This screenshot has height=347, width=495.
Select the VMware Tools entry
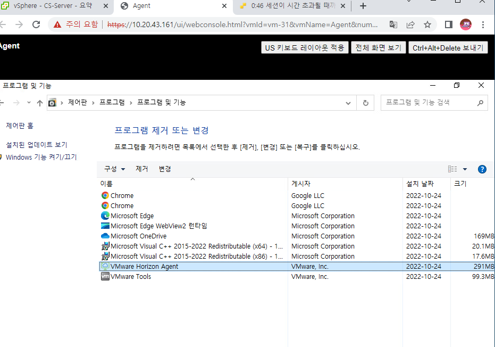coord(297,277)
